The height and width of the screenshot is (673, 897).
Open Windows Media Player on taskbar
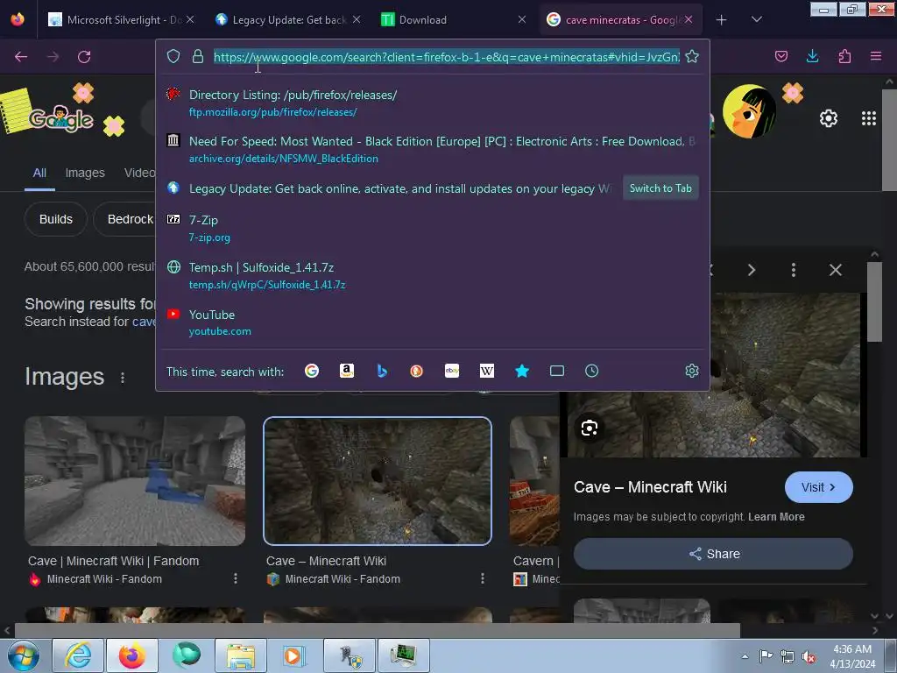[295, 655]
